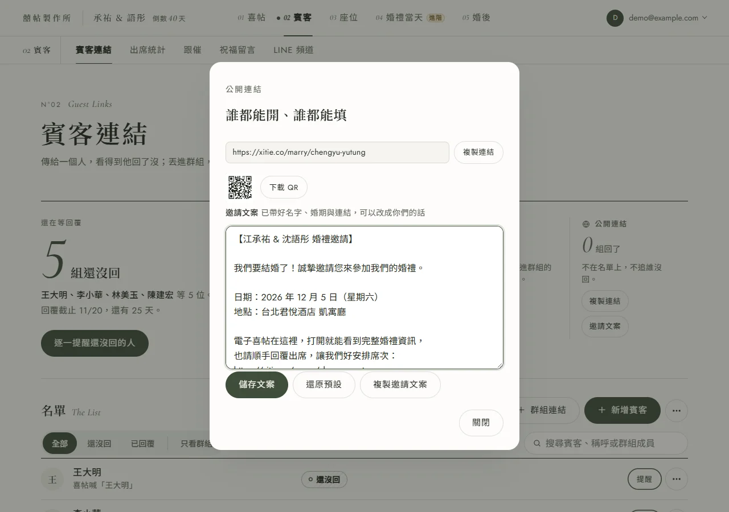Click the search guests input field
Image resolution: width=729 pixels, height=512 pixels.
click(606, 443)
